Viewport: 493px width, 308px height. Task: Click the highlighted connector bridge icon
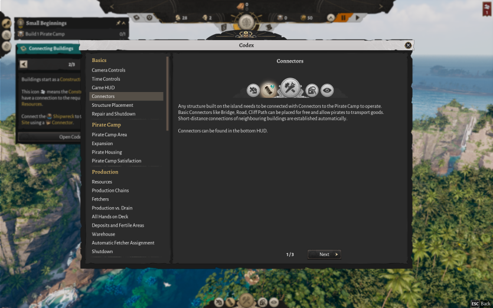click(269, 90)
